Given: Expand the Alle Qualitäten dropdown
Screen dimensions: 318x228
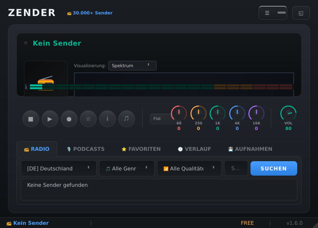Looking at the screenshot, I should [x=189, y=168].
